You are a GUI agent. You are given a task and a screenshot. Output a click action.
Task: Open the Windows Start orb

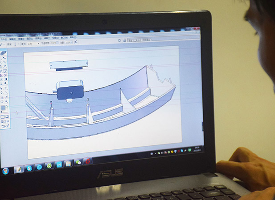point(5,171)
